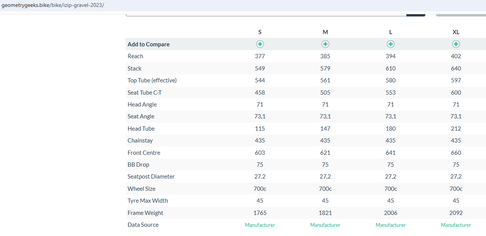Add size S to compare

(x=260, y=44)
